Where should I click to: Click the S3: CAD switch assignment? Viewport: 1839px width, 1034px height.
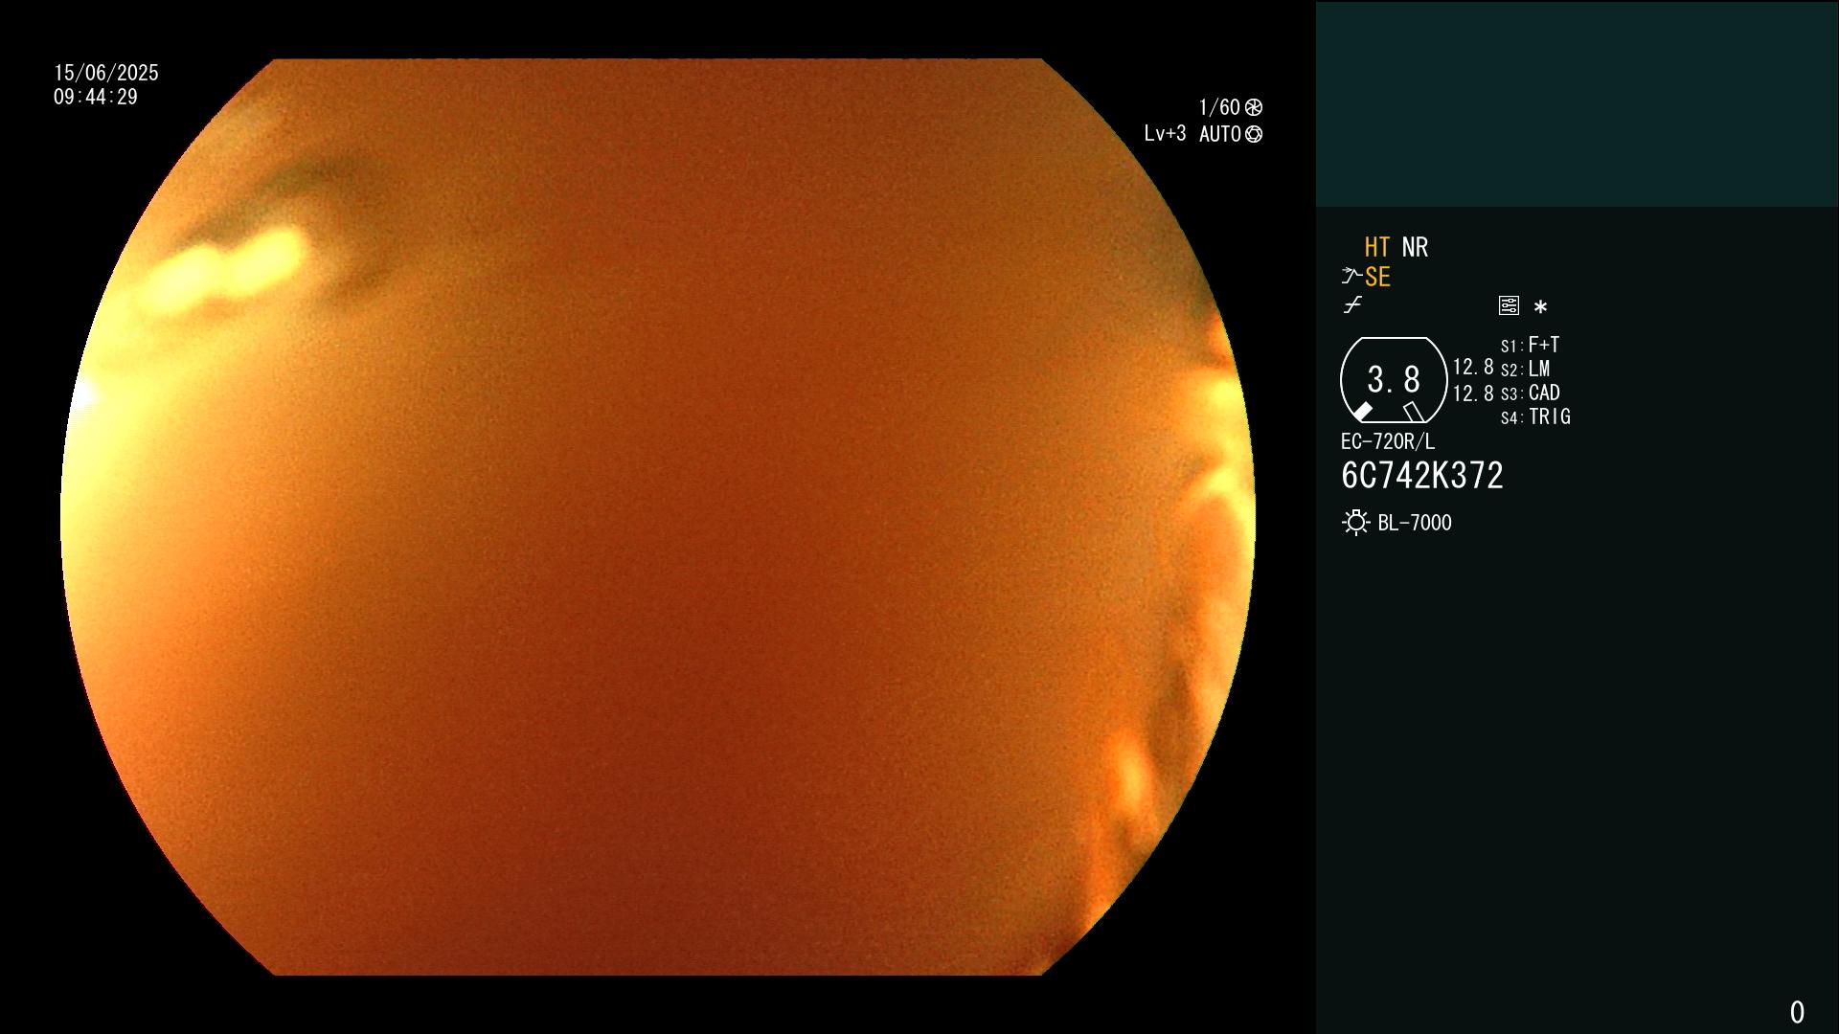coord(1531,393)
